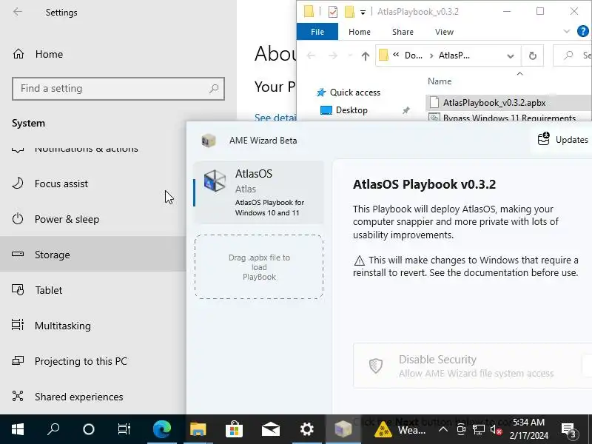Image resolution: width=592 pixels, height=444 pixels.
Task: Click the network tray icon
Action: [x=478, y=430]
